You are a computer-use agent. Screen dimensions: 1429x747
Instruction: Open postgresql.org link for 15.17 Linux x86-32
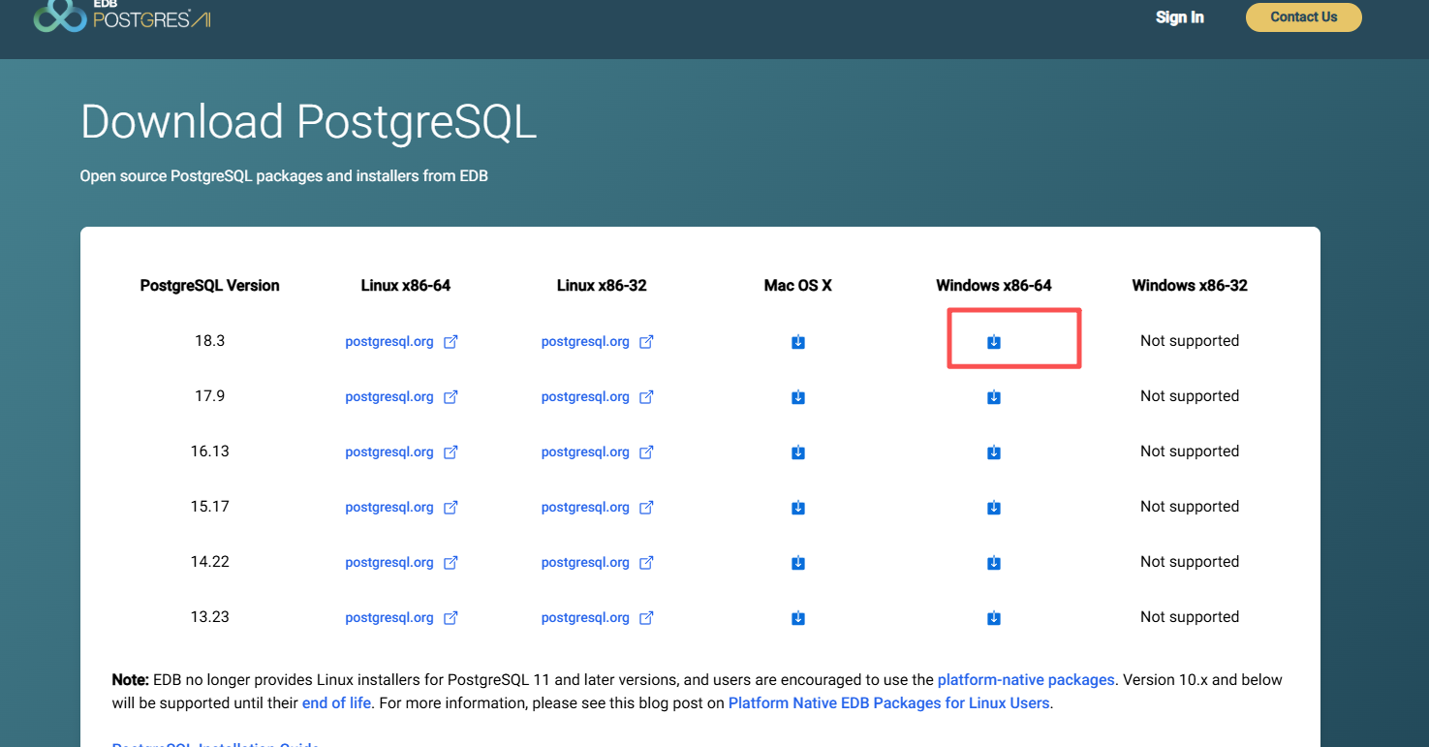pos(585,508)
